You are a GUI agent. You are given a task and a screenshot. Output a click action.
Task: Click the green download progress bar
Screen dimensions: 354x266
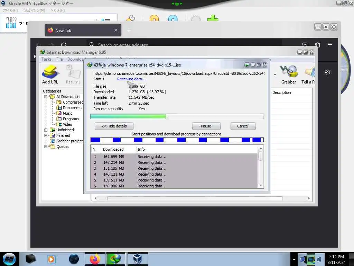pyautogui.click(x=177, y=116)
